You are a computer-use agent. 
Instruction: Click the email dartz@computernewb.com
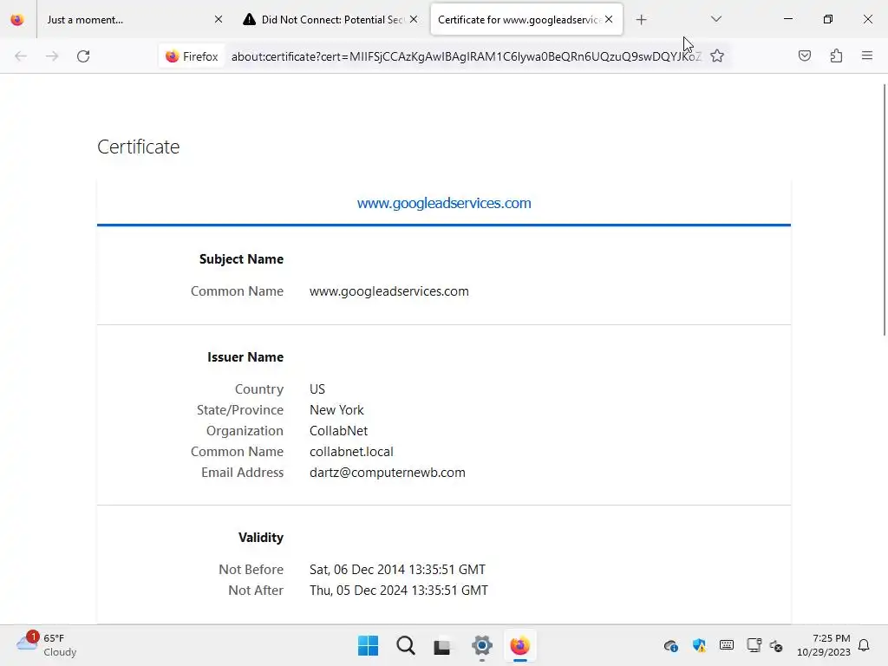click(x=388, y=473)
